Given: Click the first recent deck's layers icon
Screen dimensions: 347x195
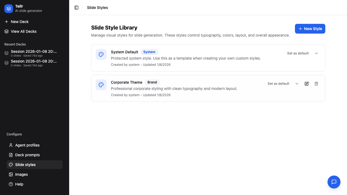Looking at the screenshot, I should click(7, 53).
